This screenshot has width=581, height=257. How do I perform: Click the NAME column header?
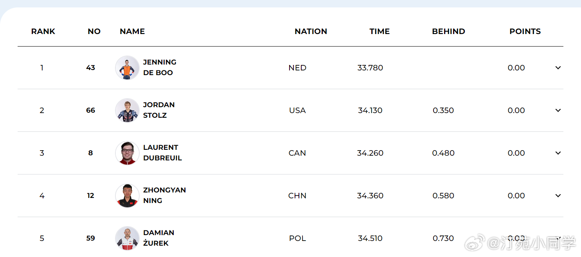132,31
